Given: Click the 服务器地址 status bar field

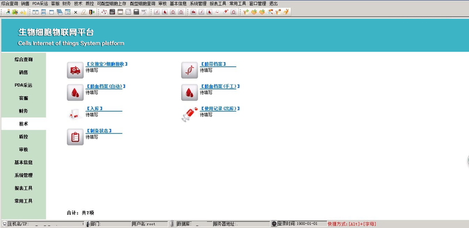Looking at the screenshot, I should point(241,223).
